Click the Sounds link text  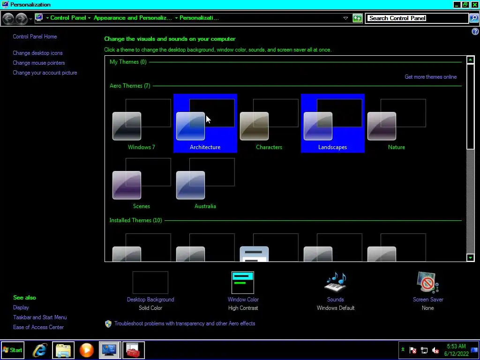pos(336,300)
